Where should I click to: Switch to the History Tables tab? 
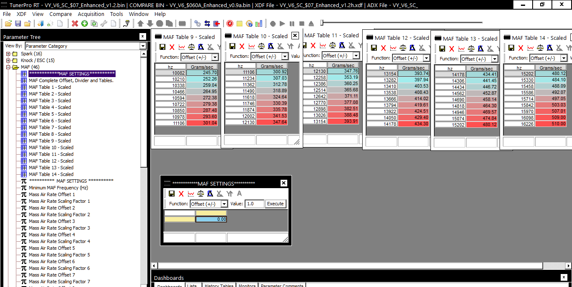click(x=219, y=285)
